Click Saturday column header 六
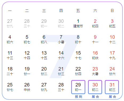This screenshot has width=124, height=101. (95, 11)
